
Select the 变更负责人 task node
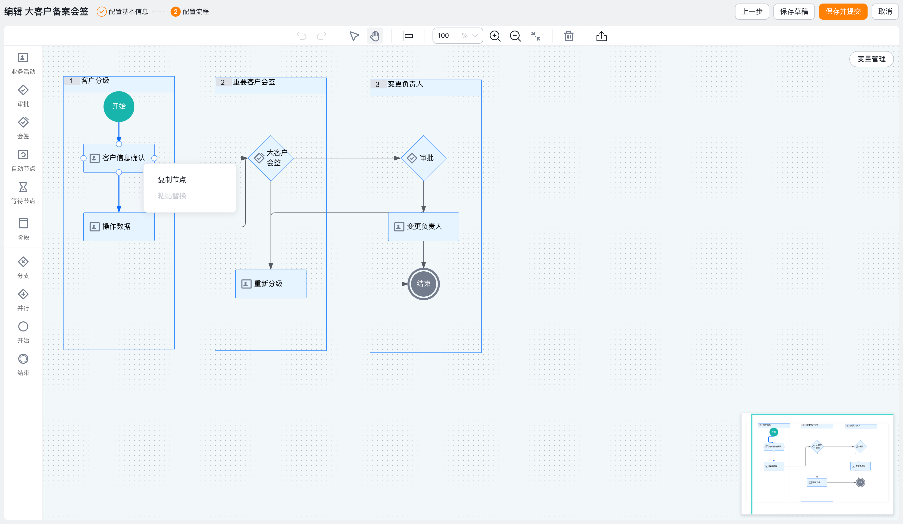424,227
